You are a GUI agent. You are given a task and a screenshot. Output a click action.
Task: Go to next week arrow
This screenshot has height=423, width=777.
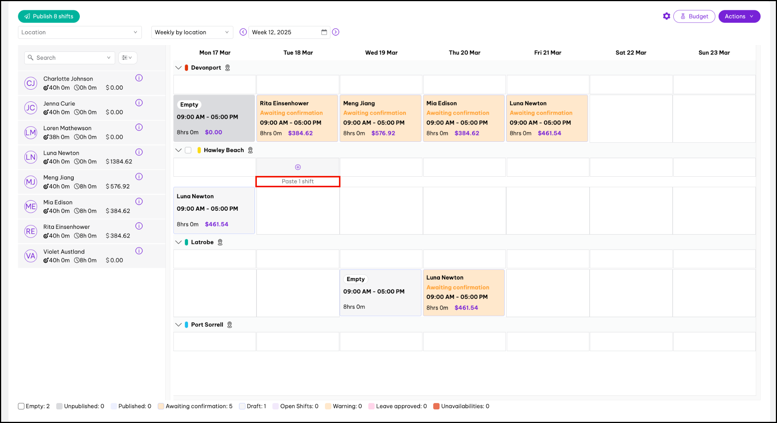point(336,32)
